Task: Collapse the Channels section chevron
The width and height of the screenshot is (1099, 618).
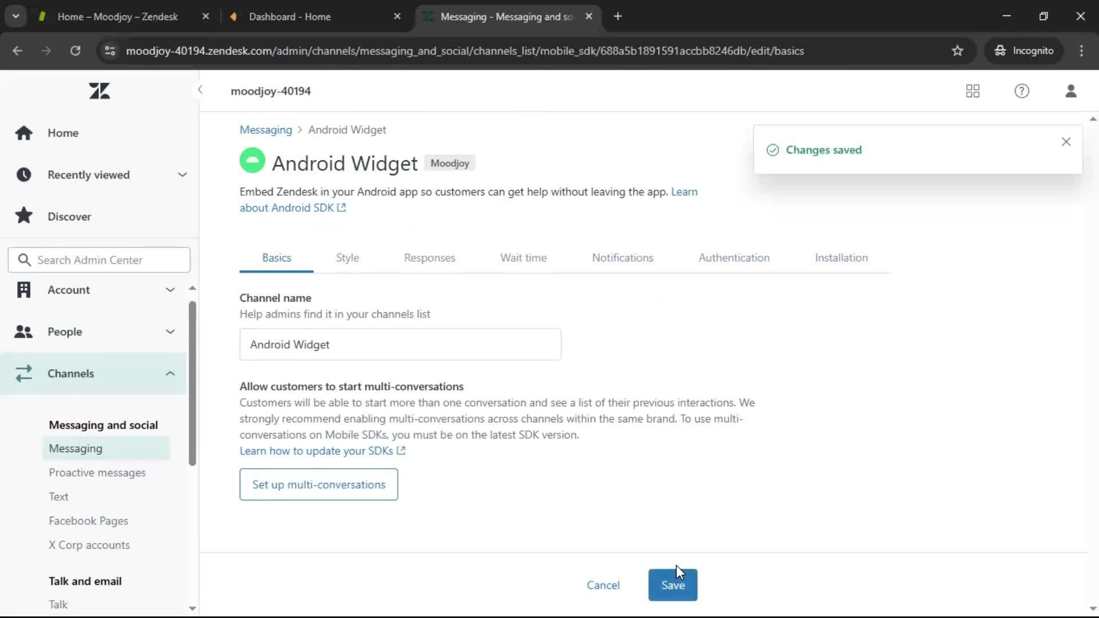Action: (170, 373)
